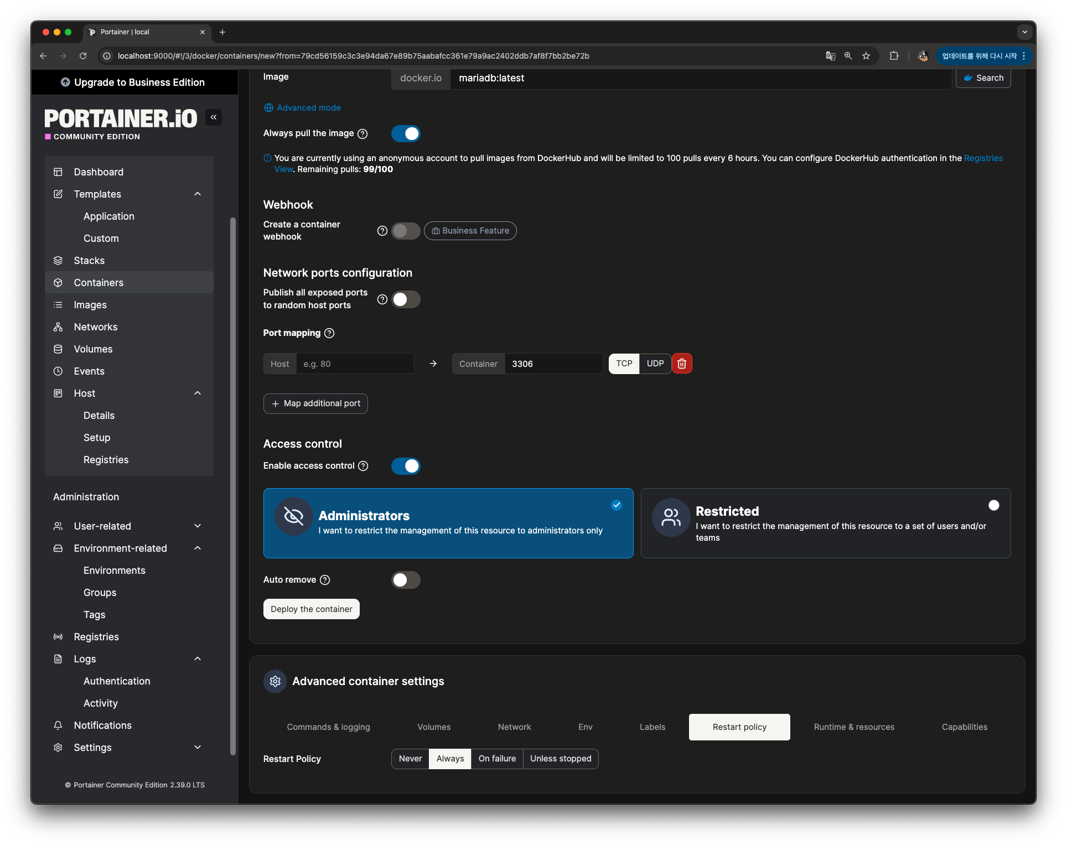The width and height of the screenshot is (1067, 845).
Task: Expand the User-related sidebar section
Action: click(x=198, y=526)
